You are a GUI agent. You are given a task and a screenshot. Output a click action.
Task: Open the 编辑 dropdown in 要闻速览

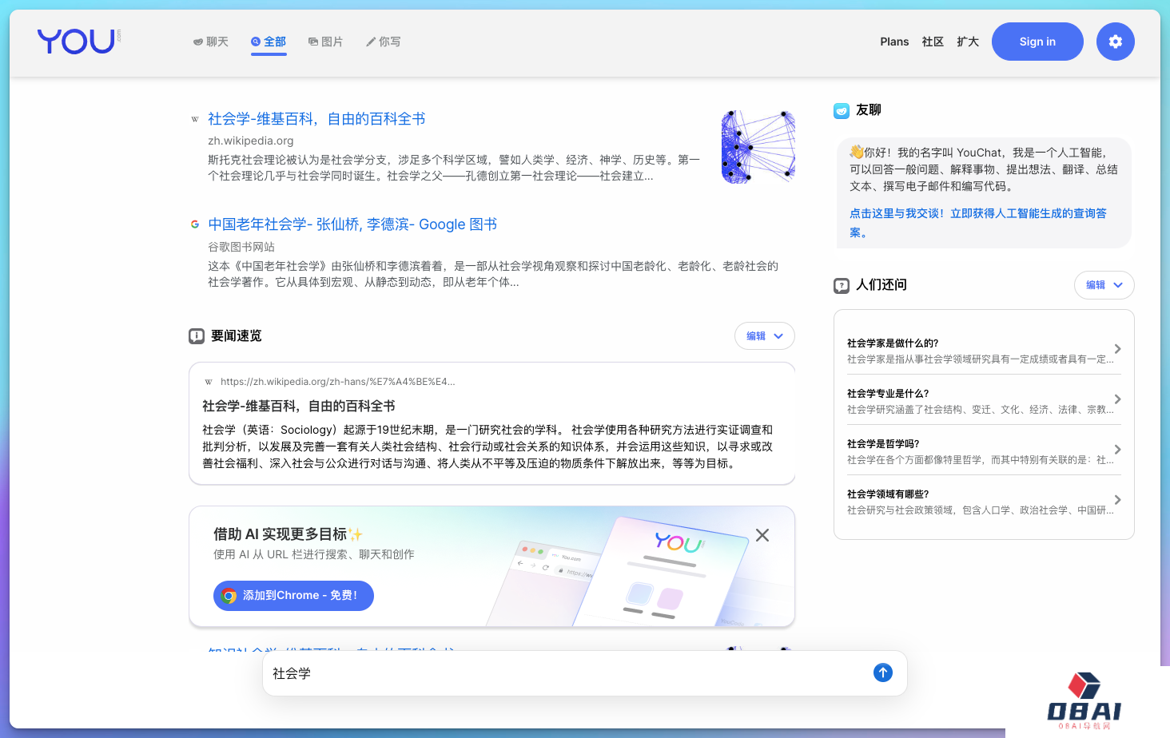[764, 336]
